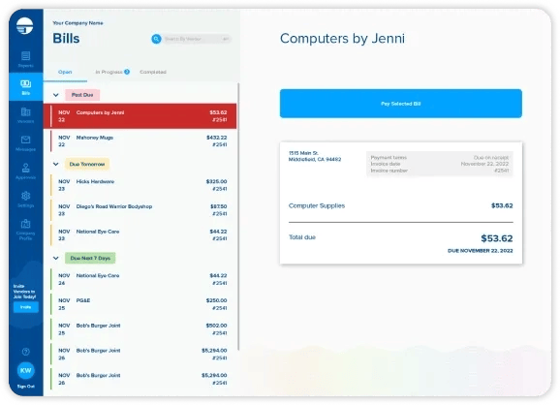Screen dimensions: 560x405
Task: Click the Sign Out link
Action: (26, 387)
